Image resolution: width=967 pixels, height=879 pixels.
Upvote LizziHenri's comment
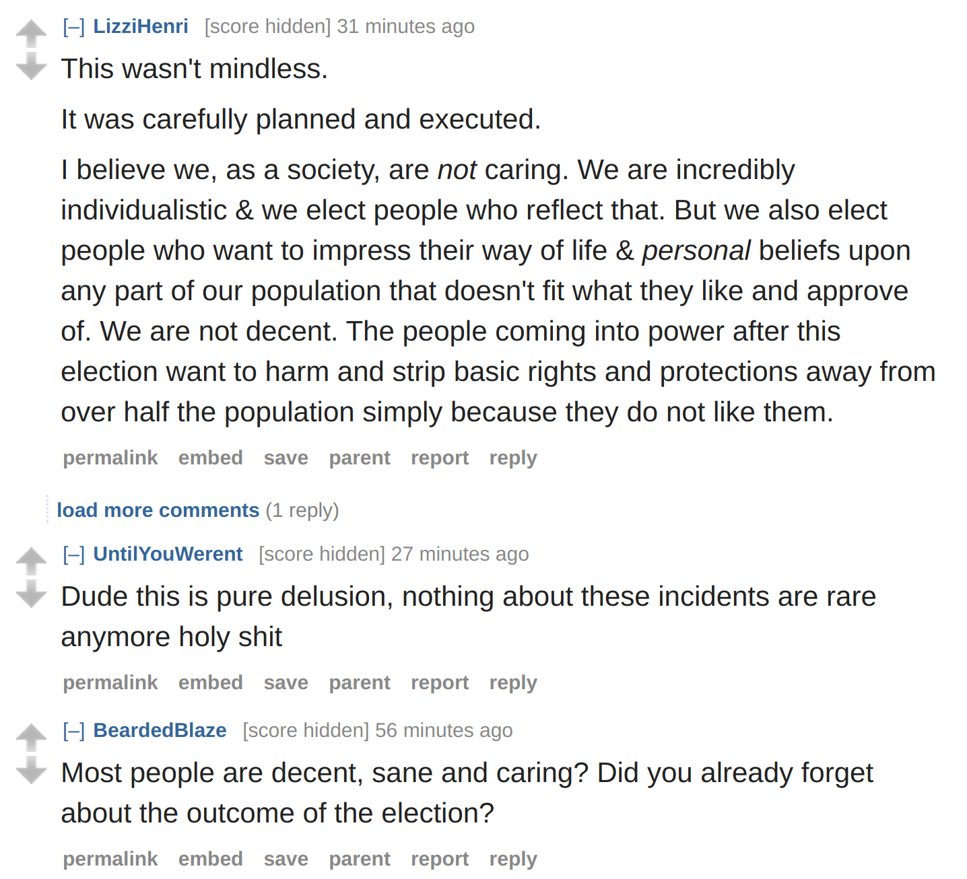tap(31, 34)
